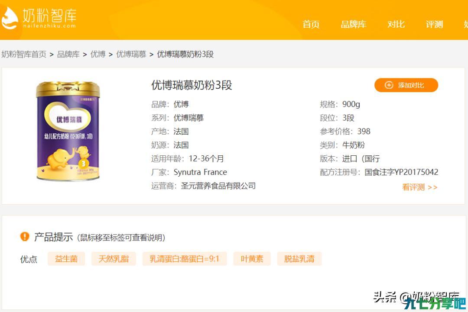
Task: Click the 优博瑞慕奶粉3段 breadcrumb text
Action: pyautogui.click(x=185, y=54)
